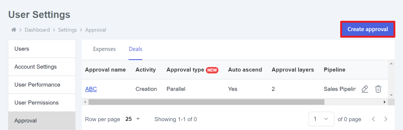Image resolution: width=403 pixels, height=130 pixels.
Task: Open the ABC approval link
Action: tap(91, 89)
